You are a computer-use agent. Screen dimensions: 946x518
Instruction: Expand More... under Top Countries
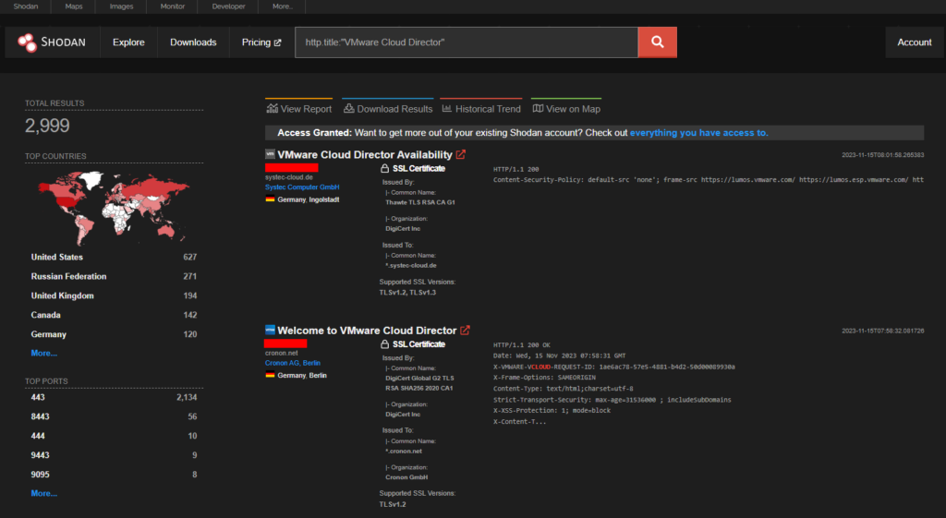coord(44,353)
